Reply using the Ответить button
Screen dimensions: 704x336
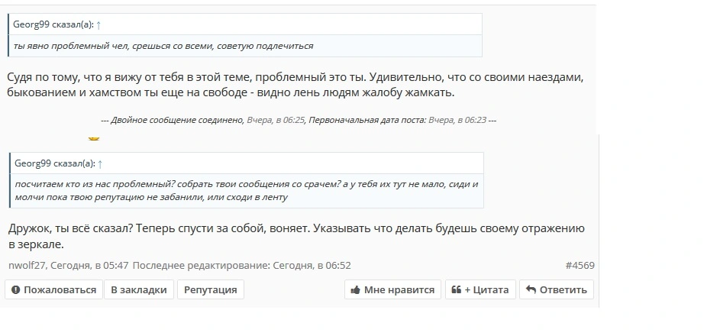coord(557,289)
